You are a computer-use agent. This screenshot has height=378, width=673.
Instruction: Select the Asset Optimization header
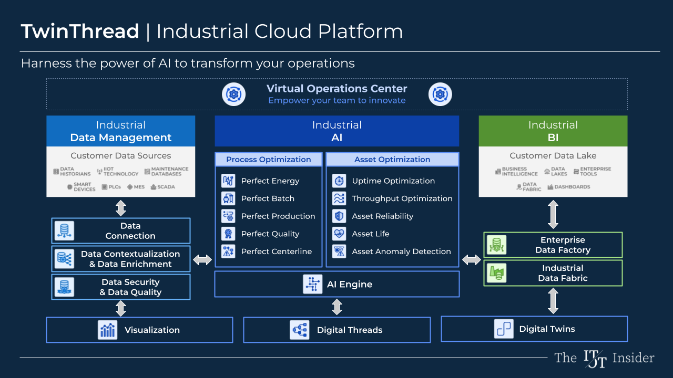tap(392, 160)
